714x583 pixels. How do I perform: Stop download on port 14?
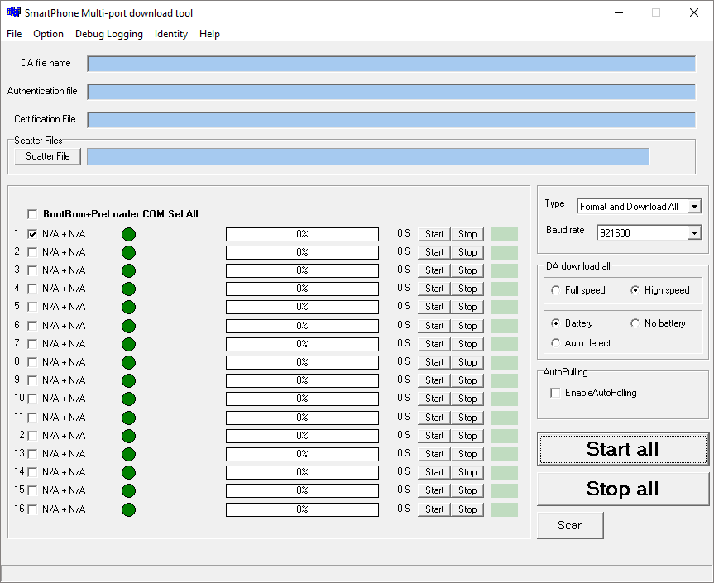467,472
